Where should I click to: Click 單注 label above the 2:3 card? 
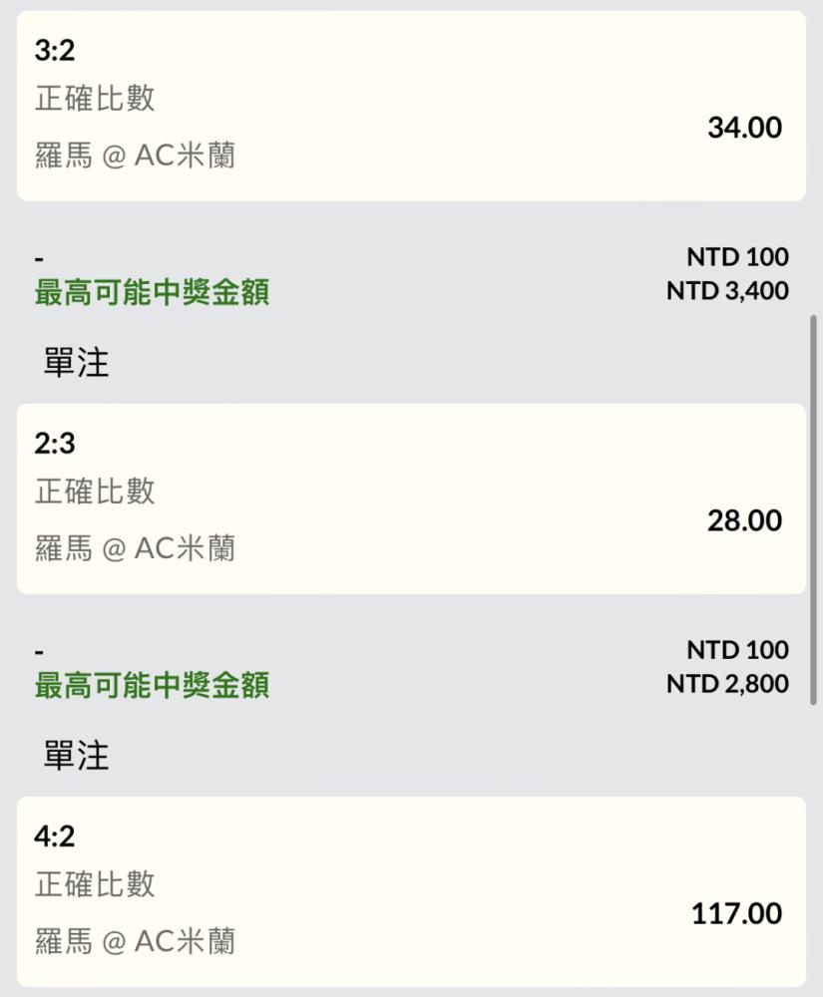(x=77, y=364)
